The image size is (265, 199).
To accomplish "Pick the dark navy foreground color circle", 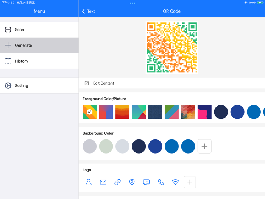I will [221, 112].
